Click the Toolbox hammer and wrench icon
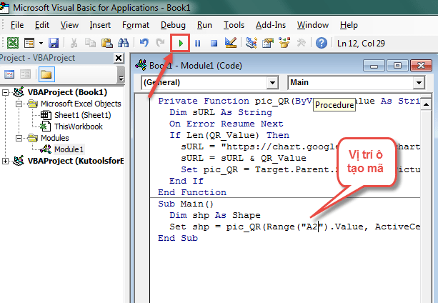The image size is (438, 303). point(301,43)
